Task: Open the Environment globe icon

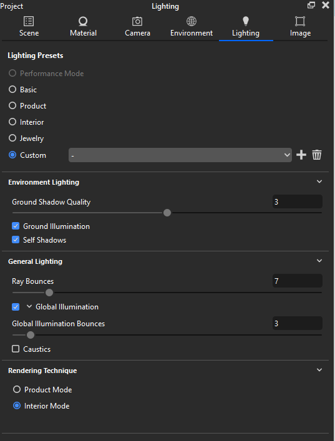Action: [192, 21]
